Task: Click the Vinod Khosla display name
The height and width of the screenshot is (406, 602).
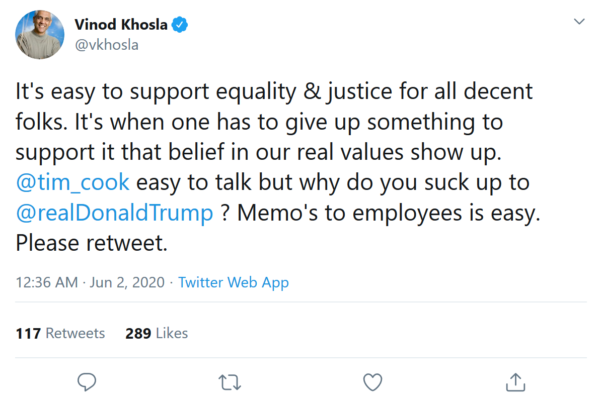Action: pyautogui.click(x=121, y=24)
